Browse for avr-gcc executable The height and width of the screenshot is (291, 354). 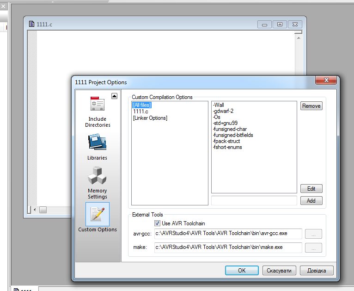[x=313, y=234]
